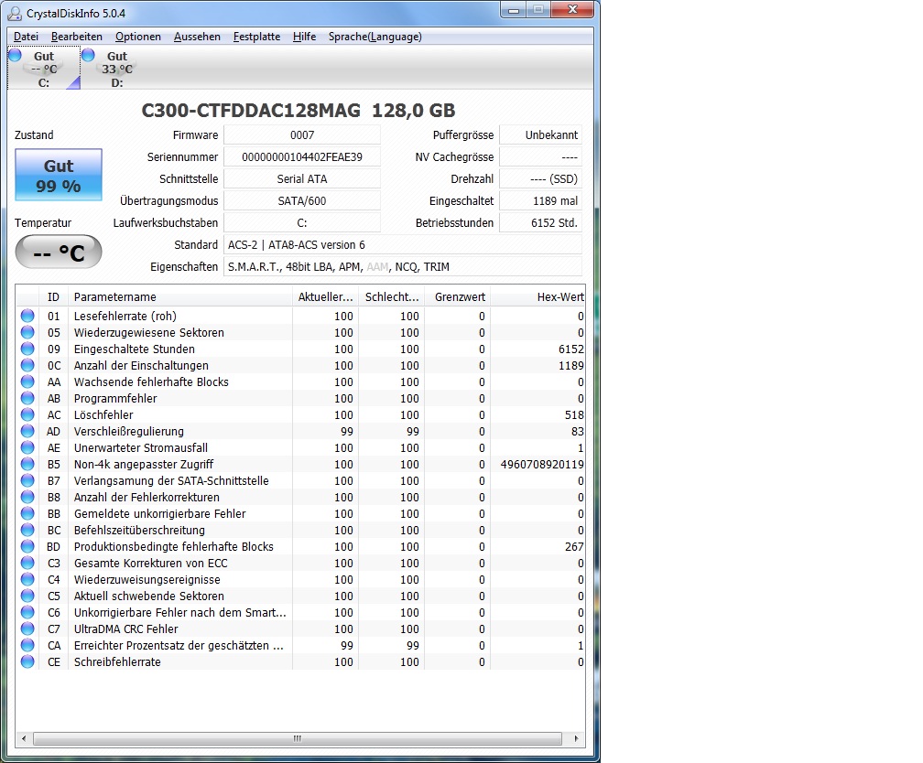Click the CrystalDiskInfo title bar app icon

[14, 13]
